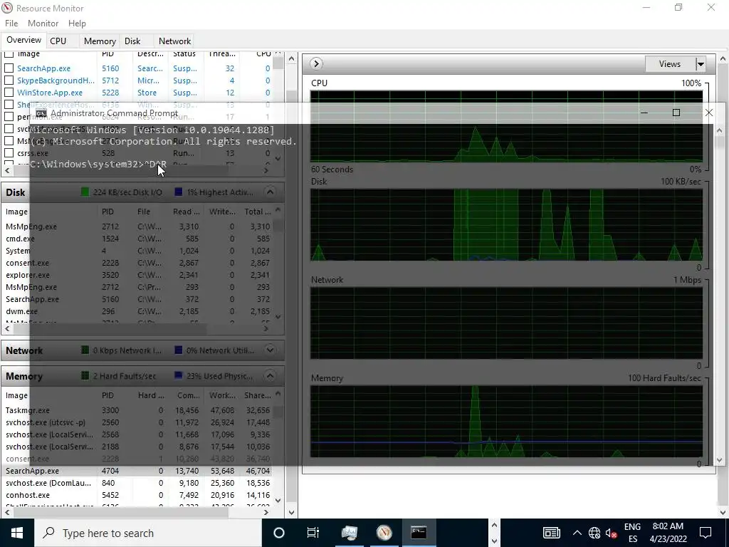Image resolution: width=729 pixels, height=547 pixels.
Task: Check the SkypeBackgroundHost checkbox
Action: click(9, 80)
